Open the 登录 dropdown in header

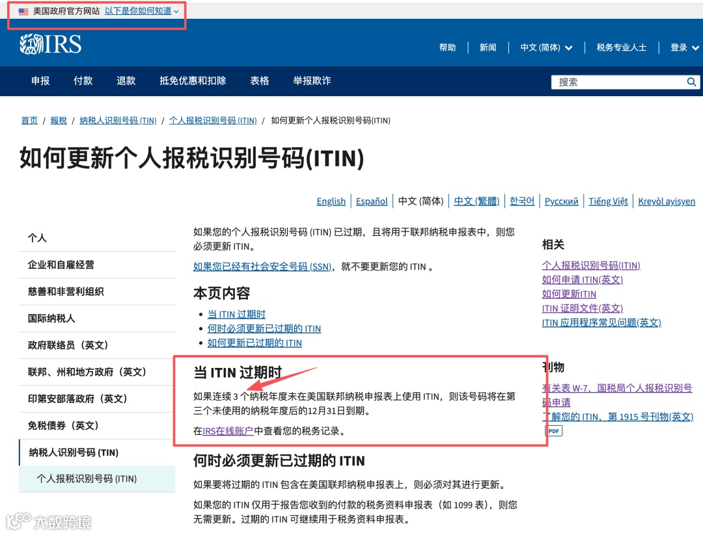coord(685,47)
